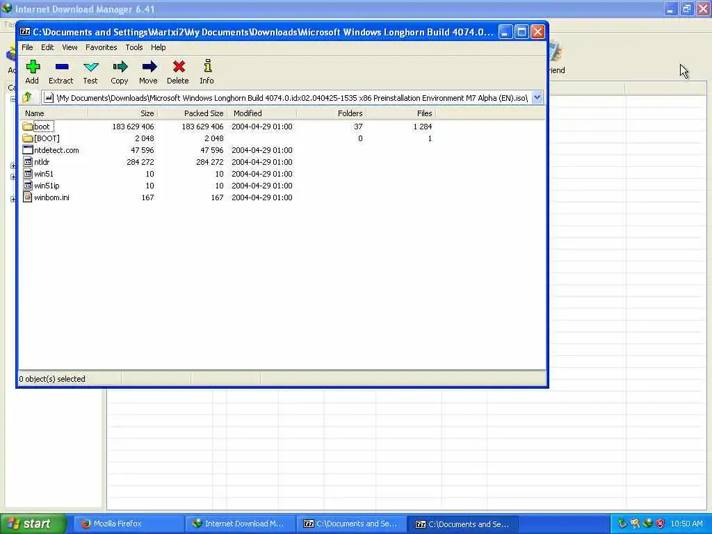
Task: Click the 10:50 AM system clock
Action: (686, 524)
